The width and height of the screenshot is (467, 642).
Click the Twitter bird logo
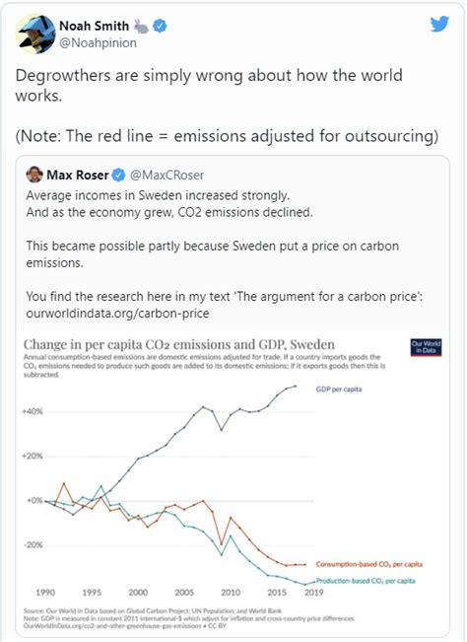point(439,24)
